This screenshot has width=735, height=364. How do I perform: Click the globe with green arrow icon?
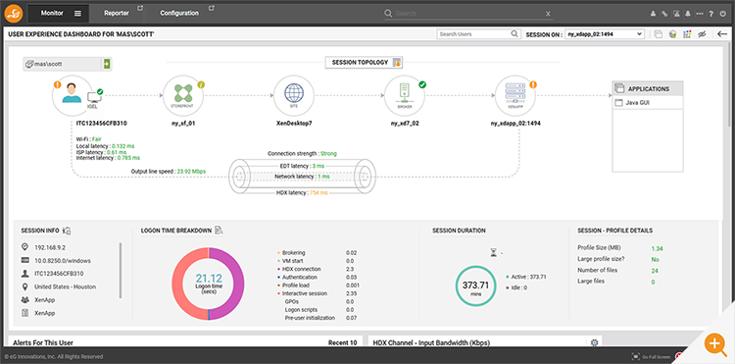click(672, 34)
